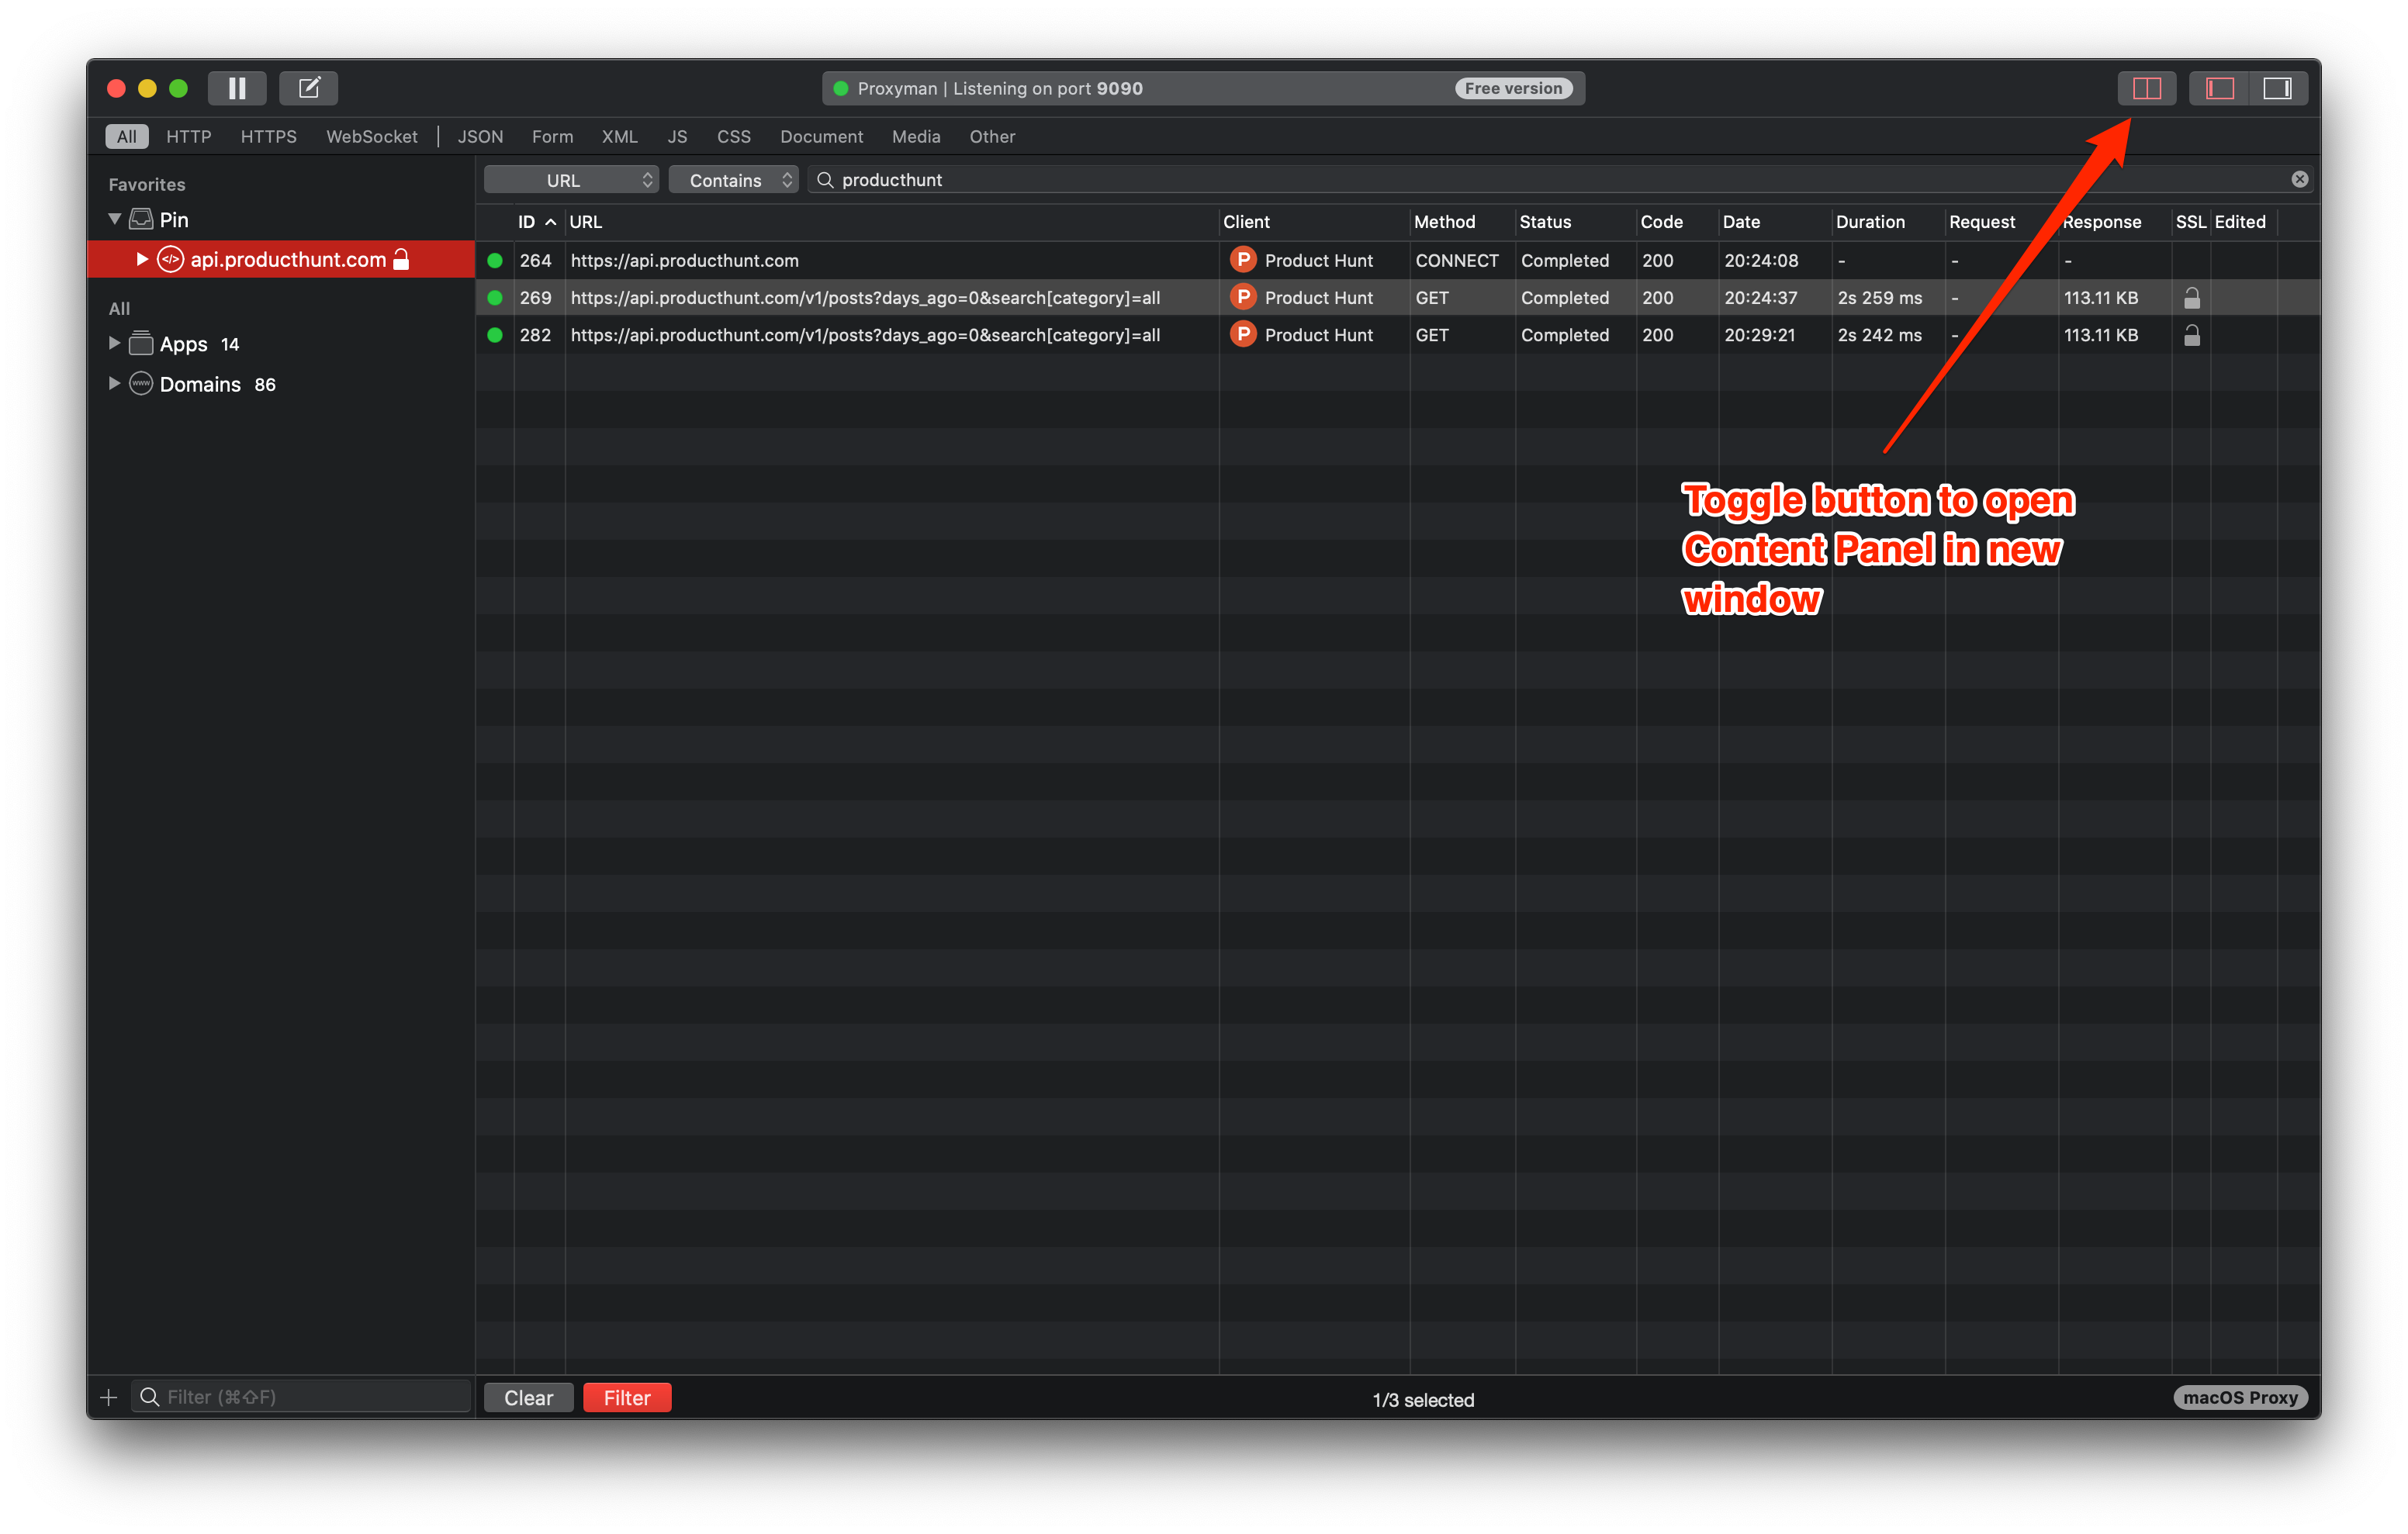This screenshot has height=1534, width=2408.
Task: Select the WebSocket filter tab
Action: [372, 136]
